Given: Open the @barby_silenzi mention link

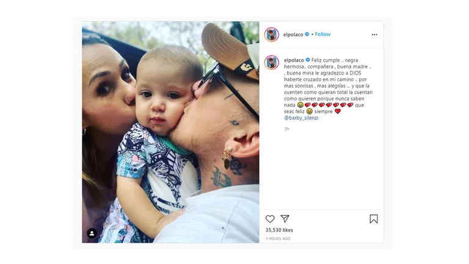Looking at the screenshot, I should [x=301, y=118].
